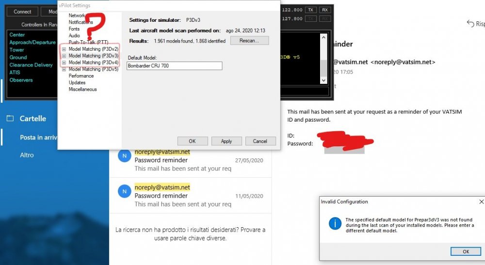Open Miscellaneous settings category
The width and height of the screenshot is (485, 265).
tap(82, 90)
